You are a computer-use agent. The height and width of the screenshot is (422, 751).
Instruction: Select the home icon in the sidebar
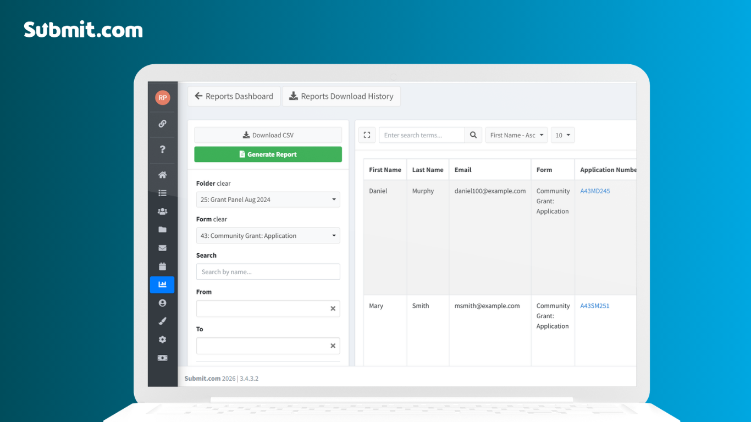[x=162, y=174]
